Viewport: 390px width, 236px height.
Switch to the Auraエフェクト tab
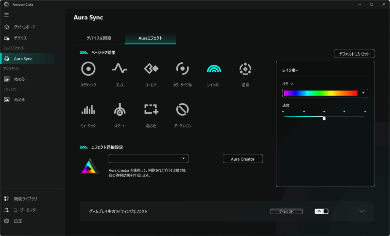(x=150, y=38)
